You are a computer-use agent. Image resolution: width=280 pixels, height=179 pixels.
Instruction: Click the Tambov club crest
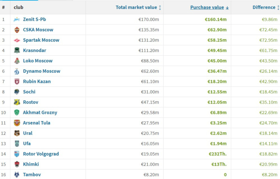[17, 175]
